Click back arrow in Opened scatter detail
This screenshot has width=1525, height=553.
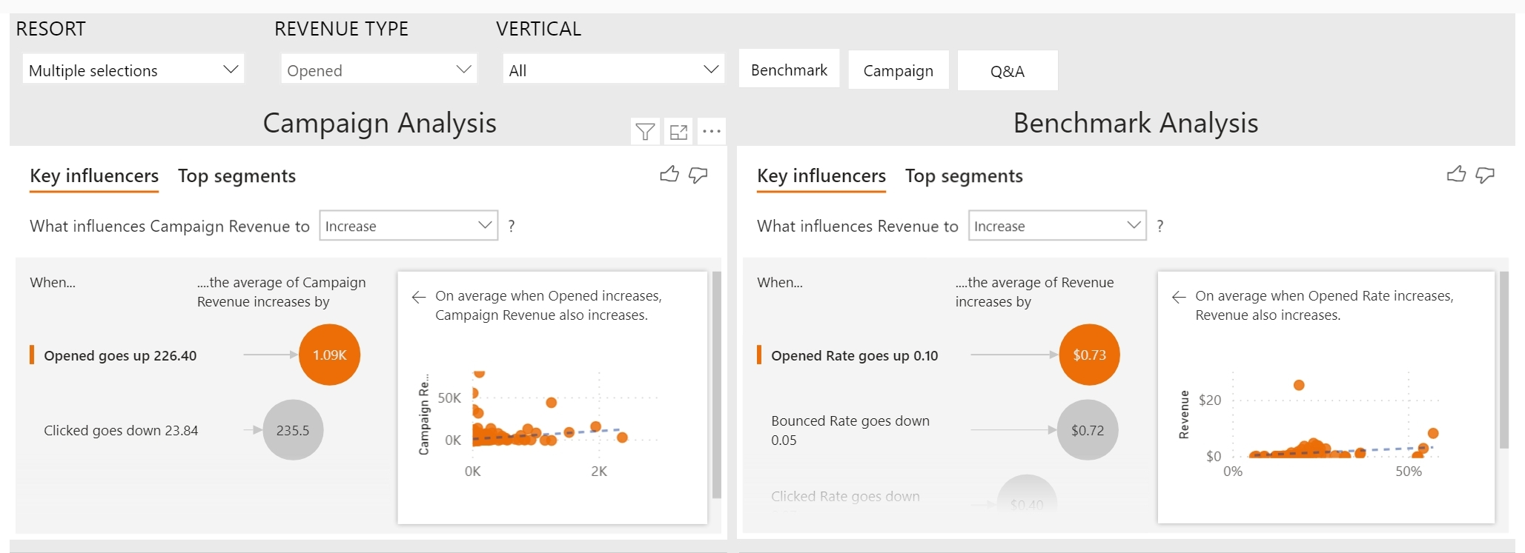point(419,297)
